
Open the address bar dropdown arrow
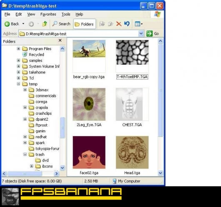point(141,33)
